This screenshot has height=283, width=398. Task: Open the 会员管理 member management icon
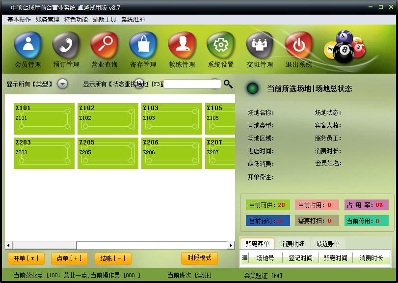[27, 46]
